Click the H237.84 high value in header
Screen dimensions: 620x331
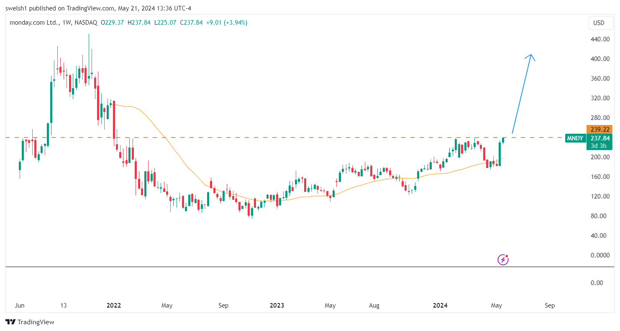pyautogui.click(x=139, y=23)
